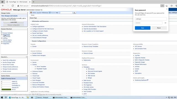Open Recent Task Status link
This screenshot has height=99, width=177.
point(38,33)
